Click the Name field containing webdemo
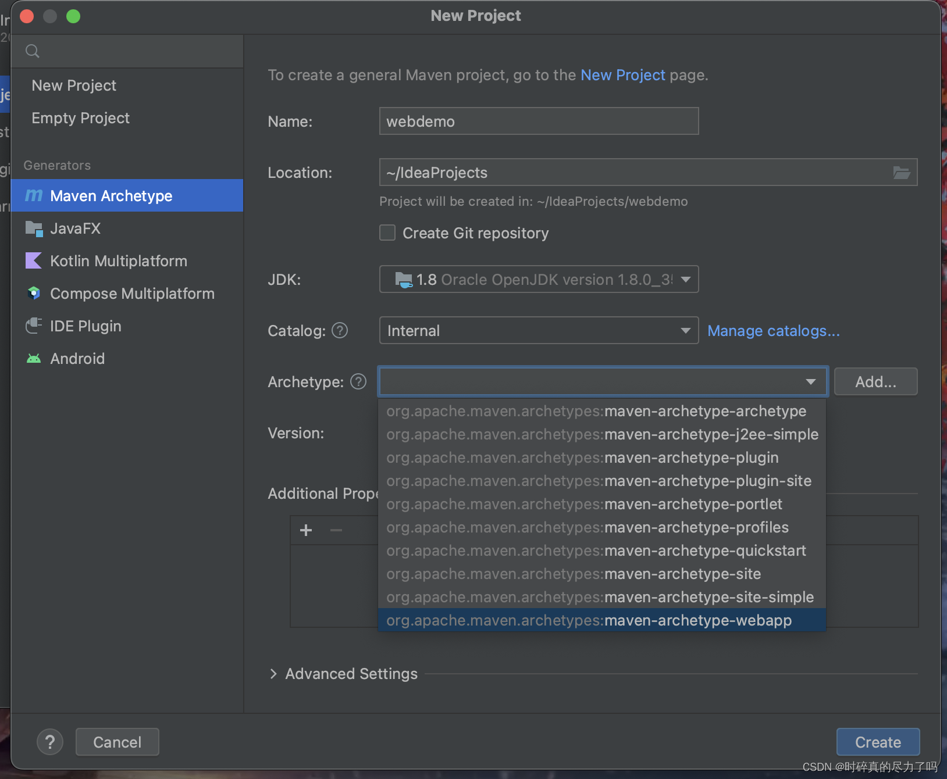Viewport: 947px width, 779px height. pyautogui.click(x=539, y=121)
